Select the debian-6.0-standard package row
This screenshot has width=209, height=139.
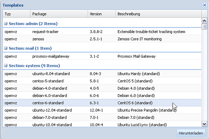[102, 96]
